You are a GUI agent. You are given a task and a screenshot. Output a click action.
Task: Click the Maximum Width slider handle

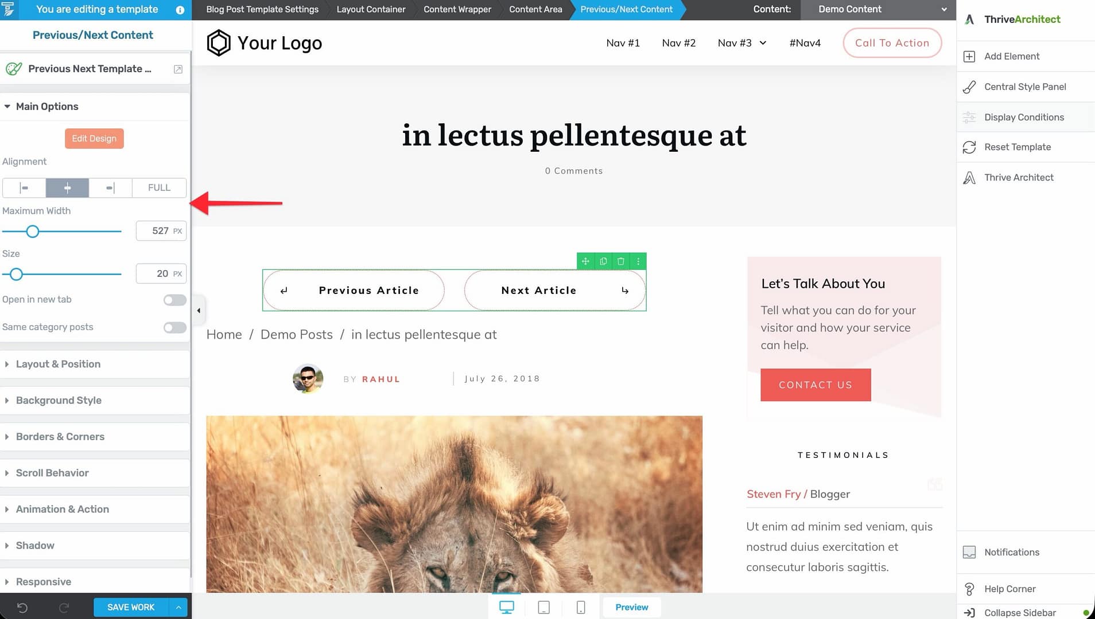(x=33, y=231)
